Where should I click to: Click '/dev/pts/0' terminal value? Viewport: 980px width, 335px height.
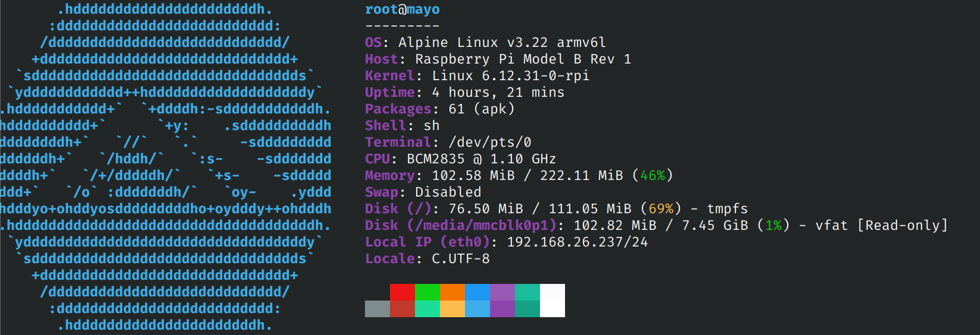[490, 143]
